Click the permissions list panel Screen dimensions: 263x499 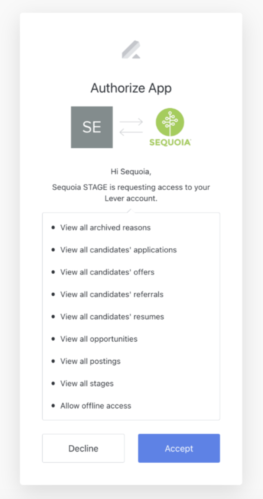pos(131,316)
